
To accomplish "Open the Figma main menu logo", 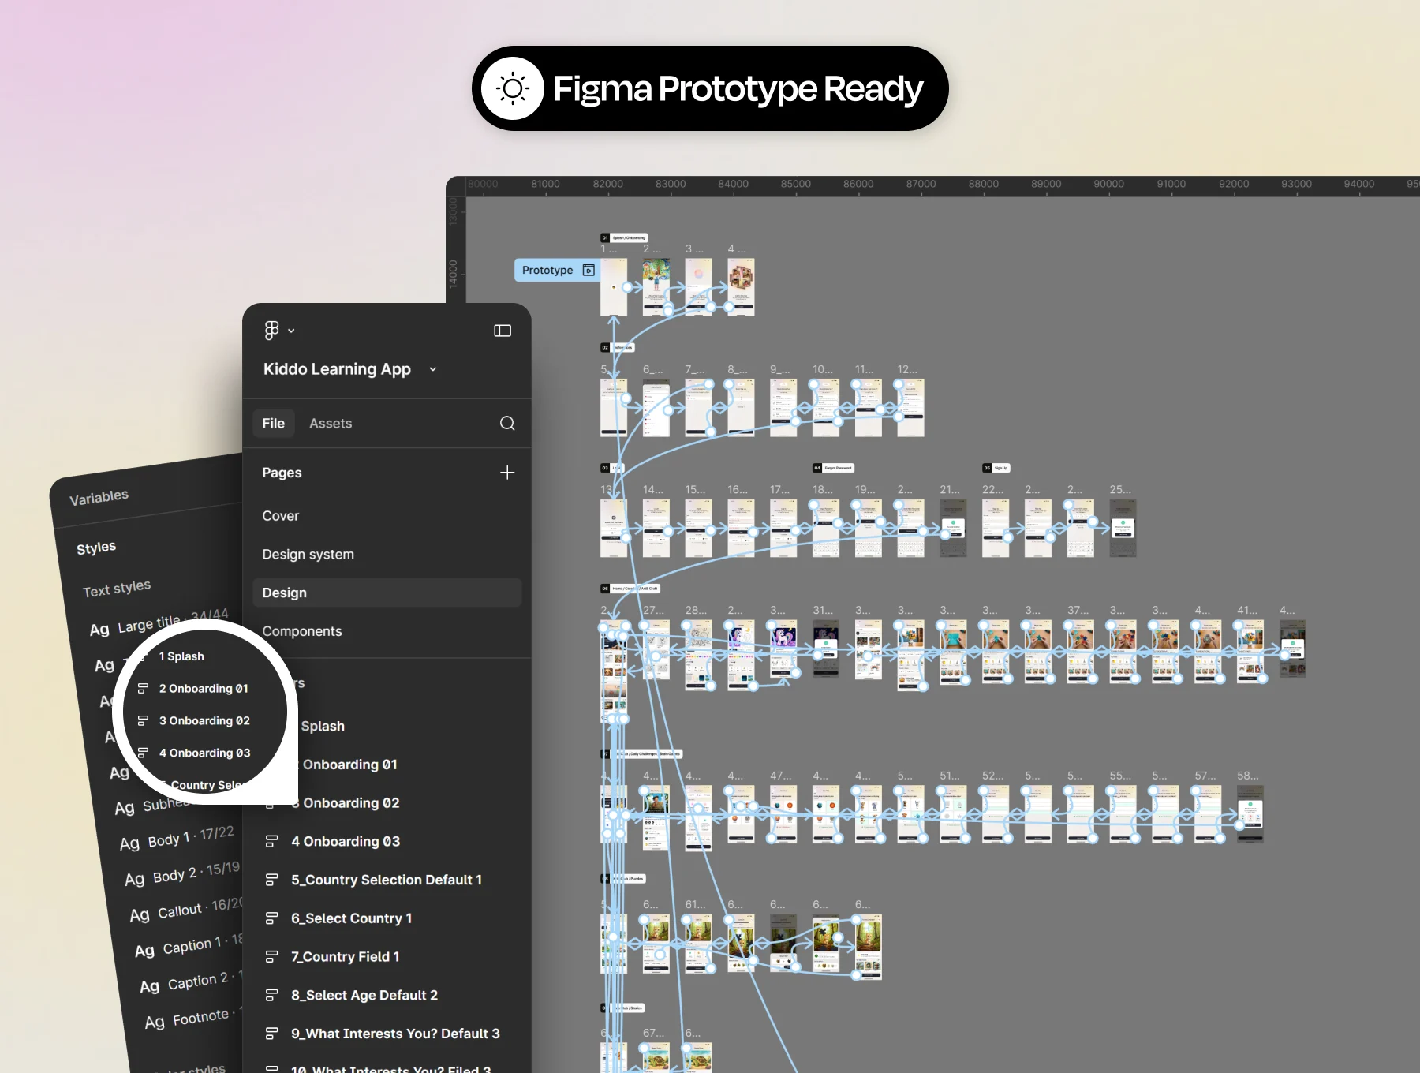I will click(271, 330).
